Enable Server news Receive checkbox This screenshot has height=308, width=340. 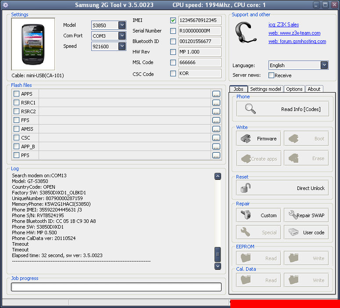coord(271,75)
